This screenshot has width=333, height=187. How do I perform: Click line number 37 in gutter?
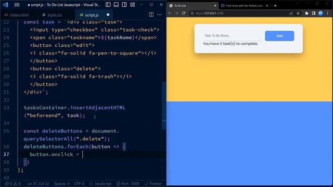pyautogui.click(x=6, y=154)
